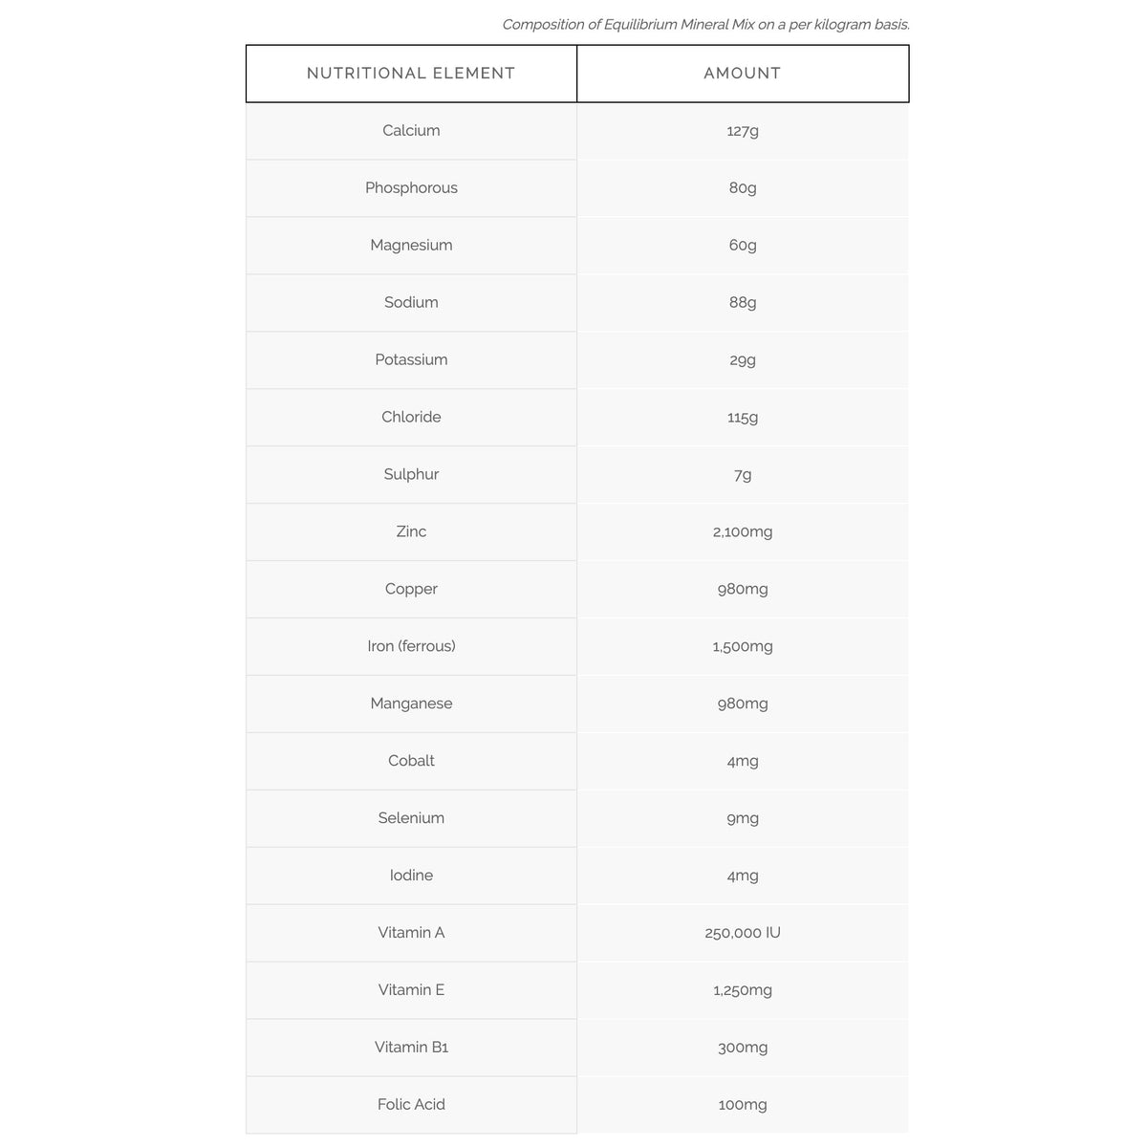Click the 127g calcium amount

click(743, 131)
